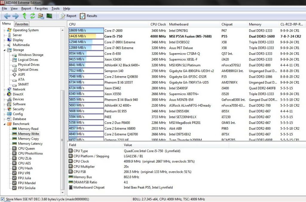The height and width of the screenshot is (202, 306).
Task: Click the Memory Copy RAM module icon
Action: point(14,139)
